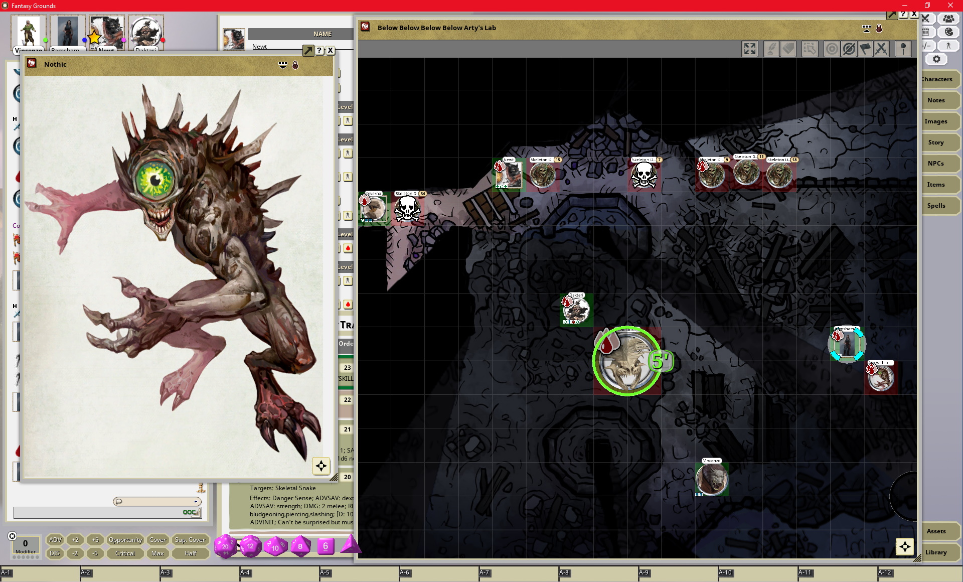
Task: Open the Notes sidebar tab
Action: (939, 100)
